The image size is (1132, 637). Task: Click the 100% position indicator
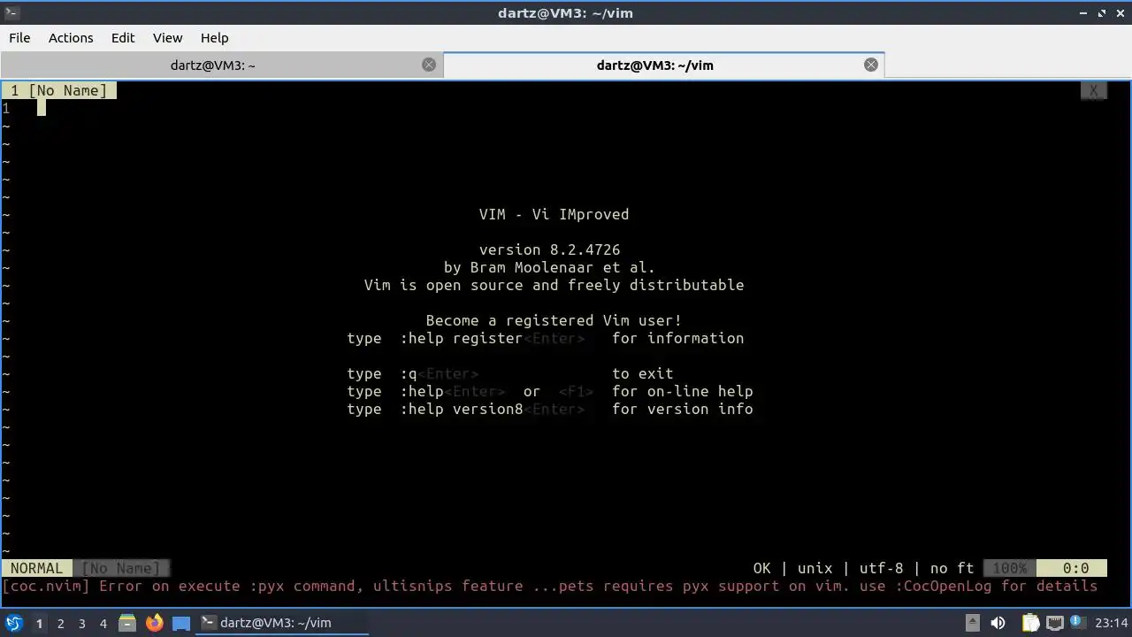point(1010,568)
